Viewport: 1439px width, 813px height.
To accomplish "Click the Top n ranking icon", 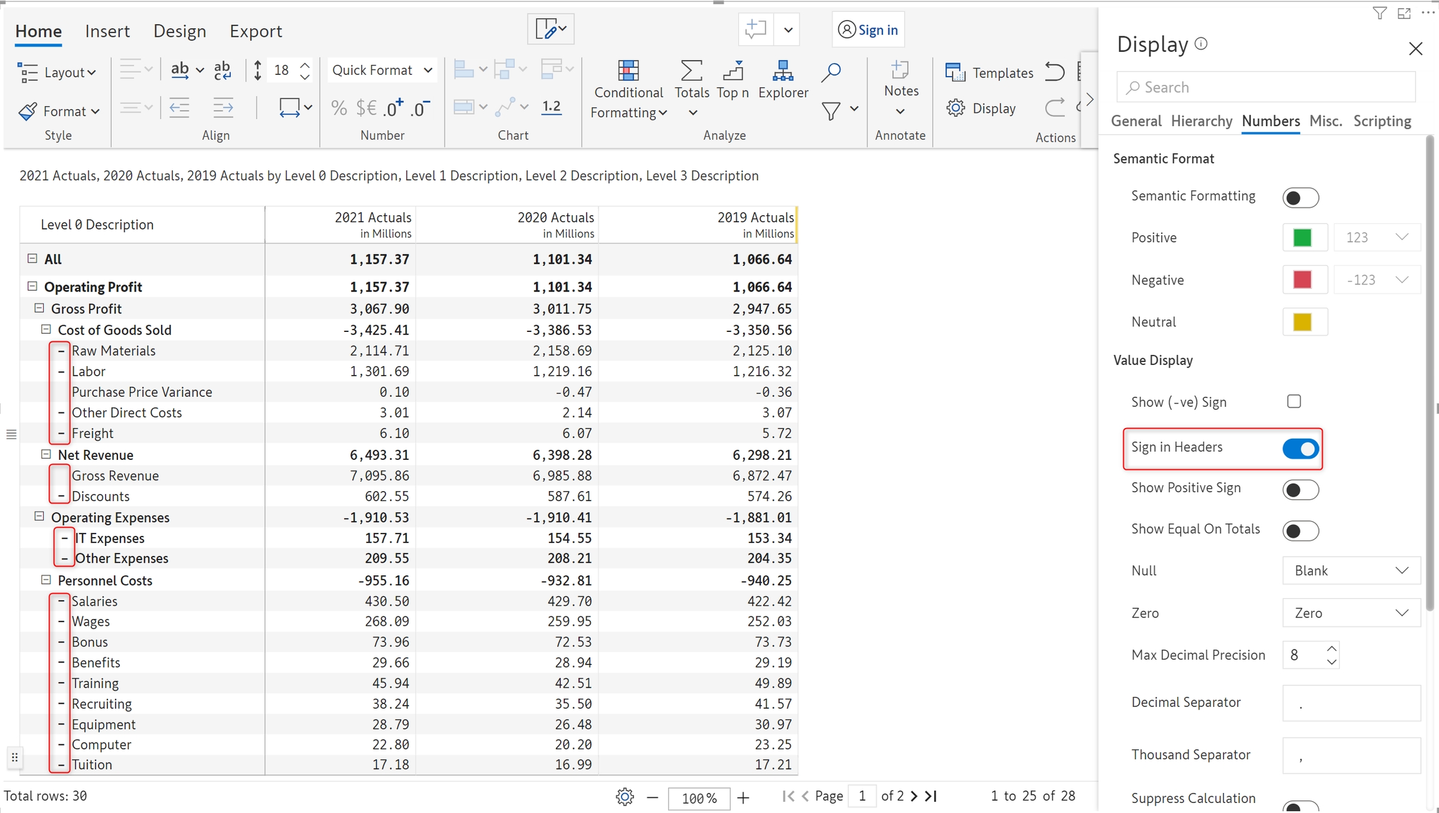I will pyautogui.click(x=732, y=71).
